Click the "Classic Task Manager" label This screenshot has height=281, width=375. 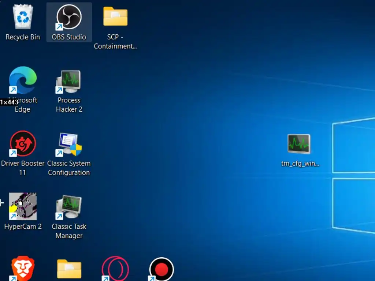[x=69, y=231]
